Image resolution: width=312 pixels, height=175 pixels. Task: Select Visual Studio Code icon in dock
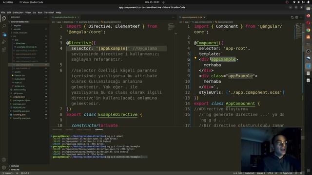point(308,66)
